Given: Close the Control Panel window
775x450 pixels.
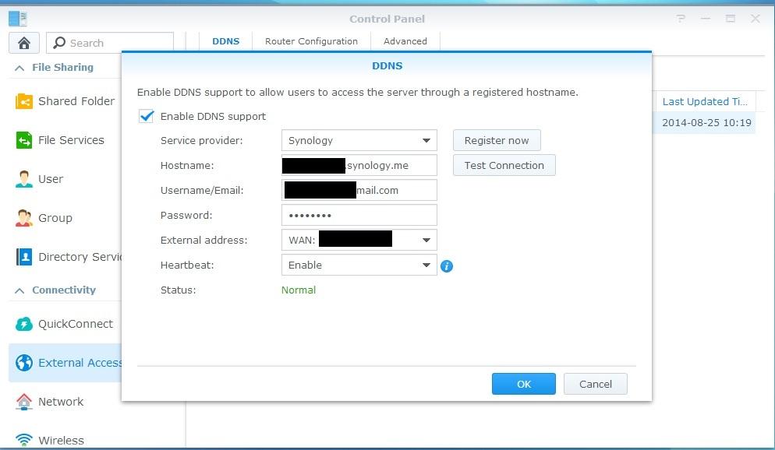Looking at the screenshot, I should point(755,19).
